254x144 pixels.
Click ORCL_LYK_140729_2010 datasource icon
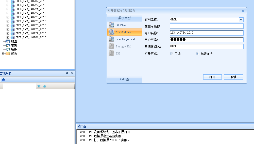[13, 34]
